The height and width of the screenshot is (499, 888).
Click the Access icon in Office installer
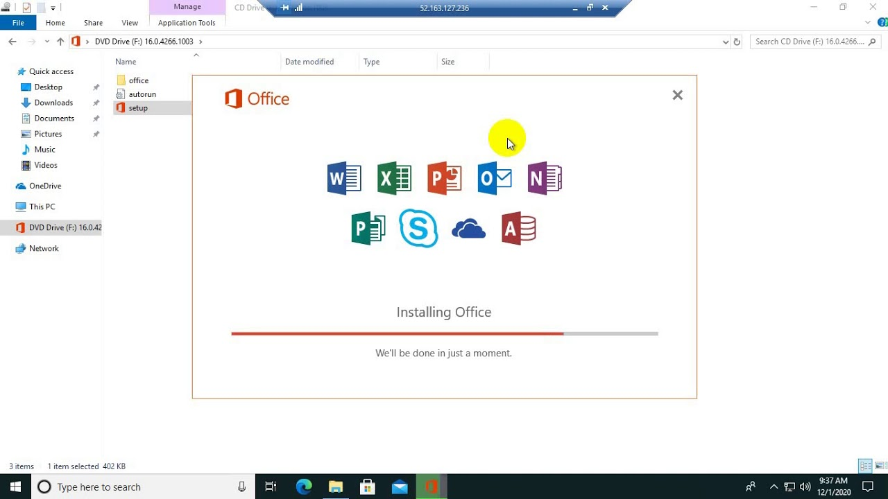pos(519,229)
